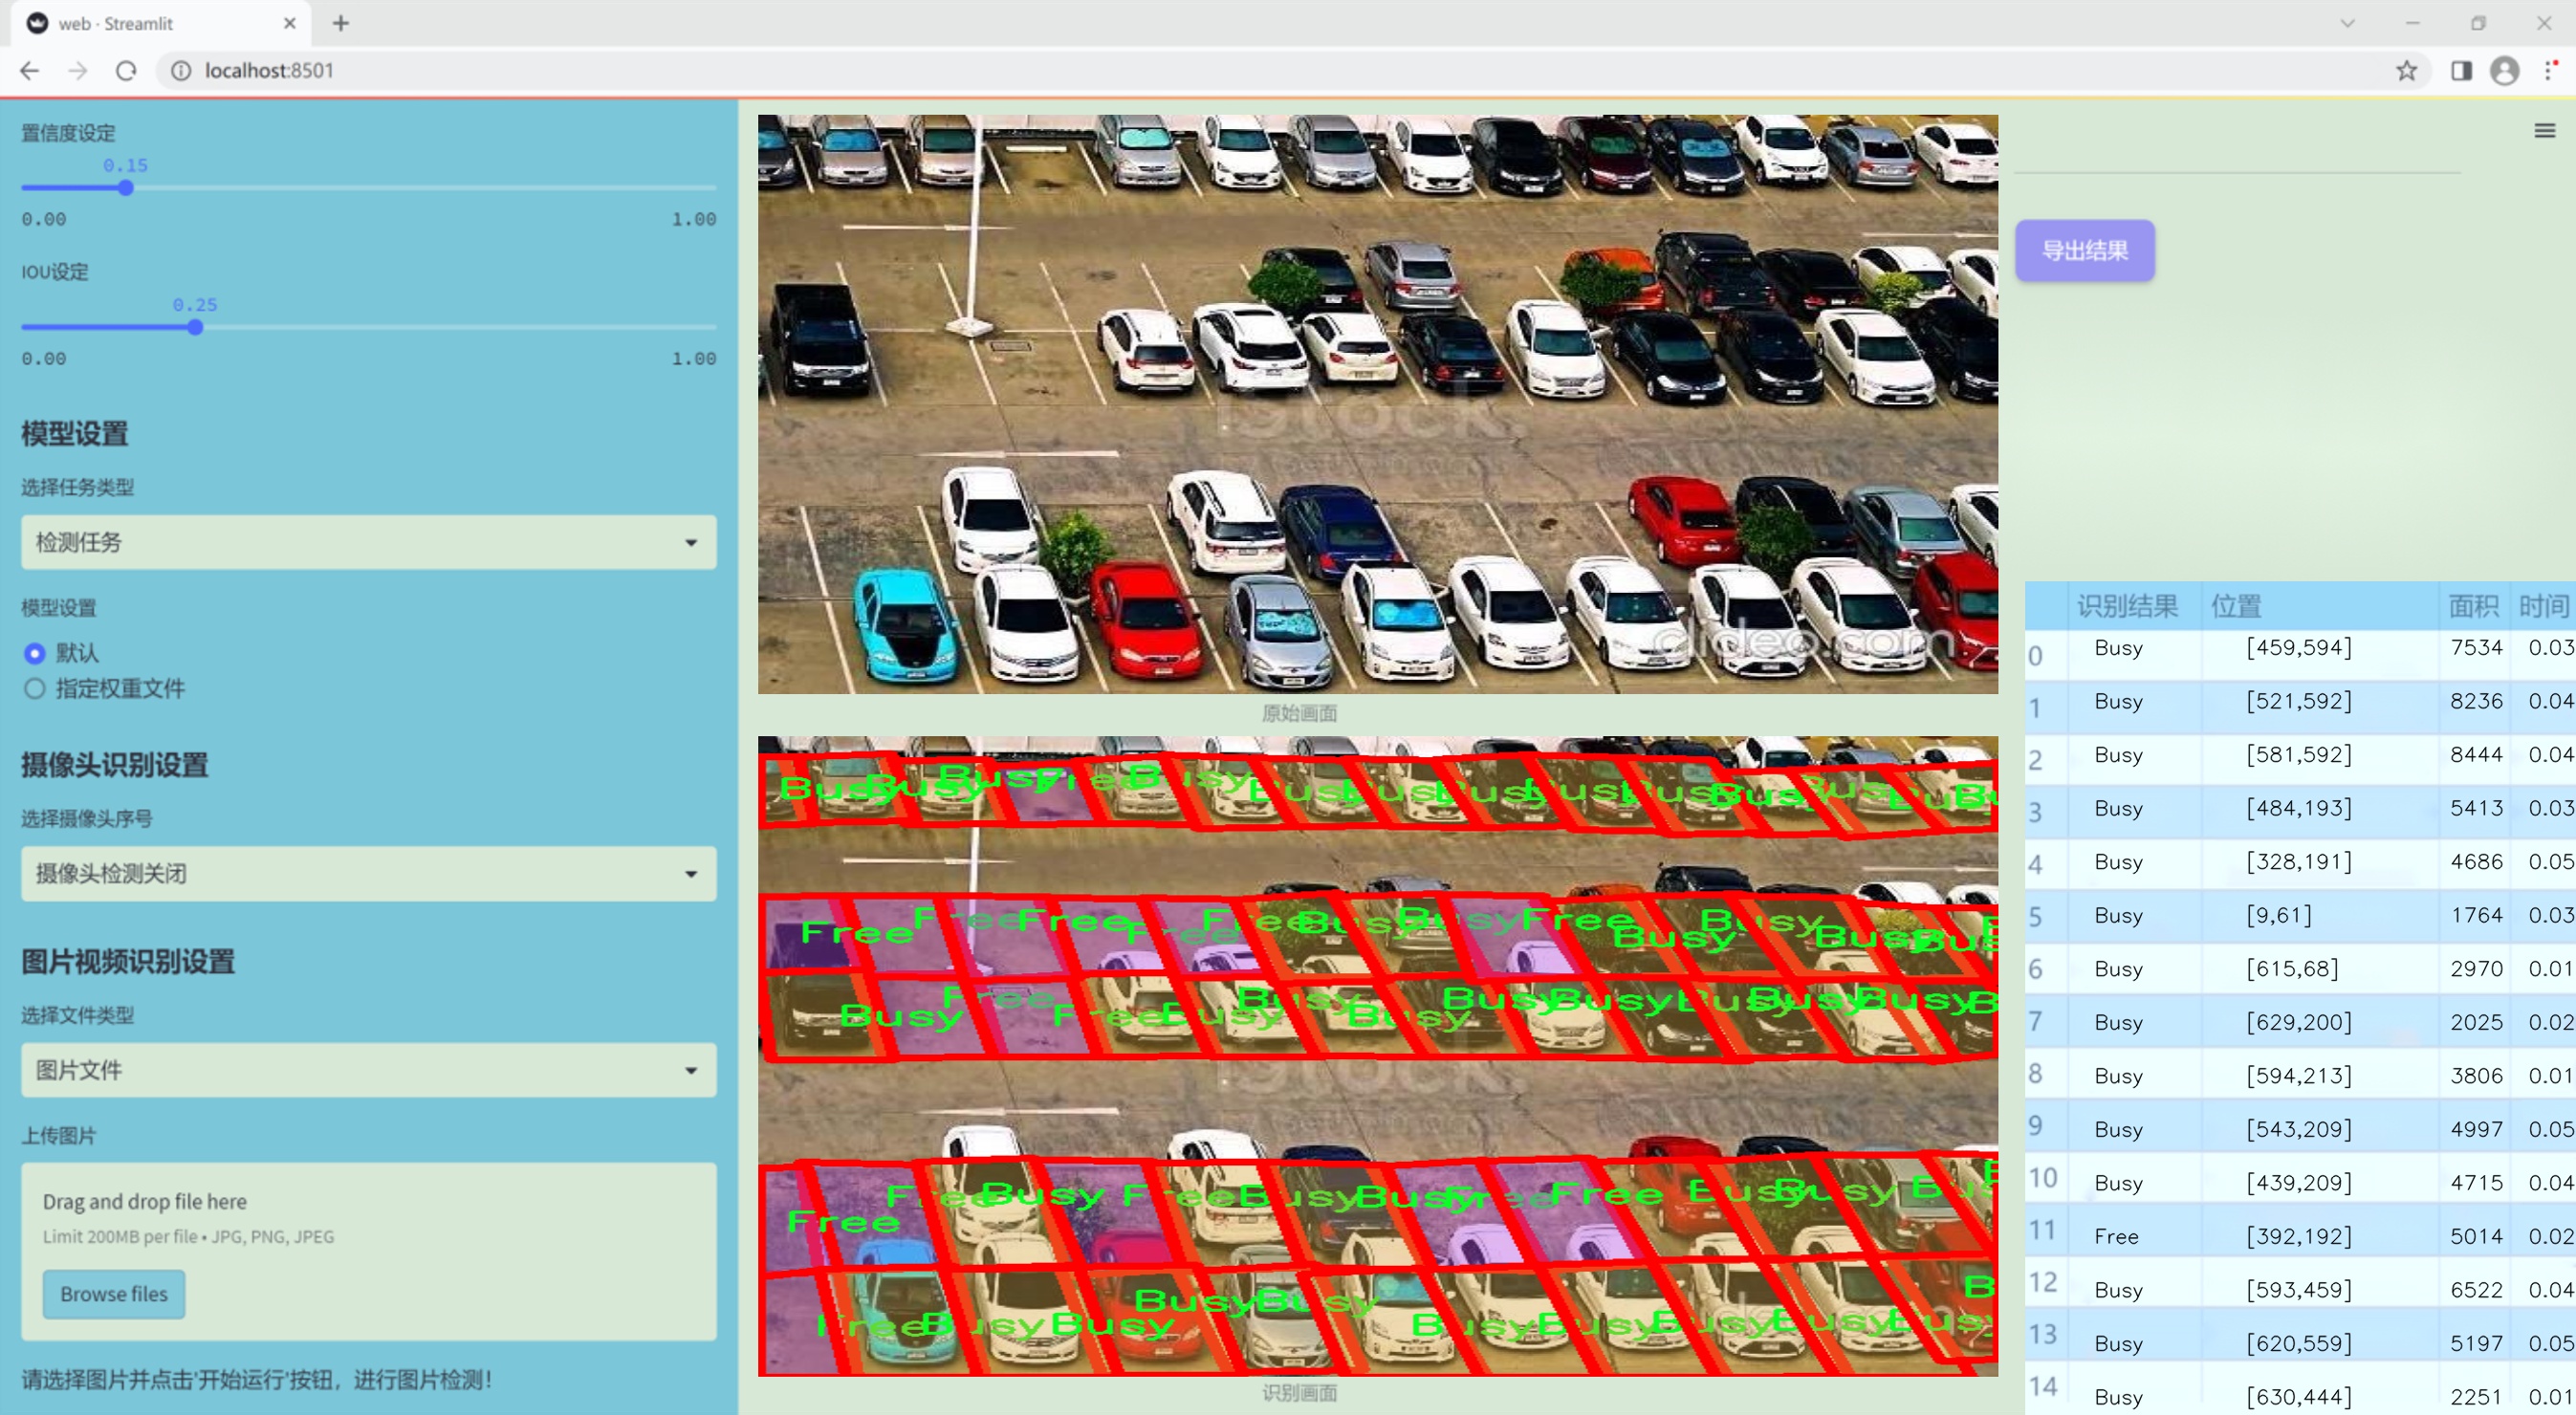This screenshot has width=2576, height=1415.
Task: Reload the localhost page
Action: click(x=126, y=71)
